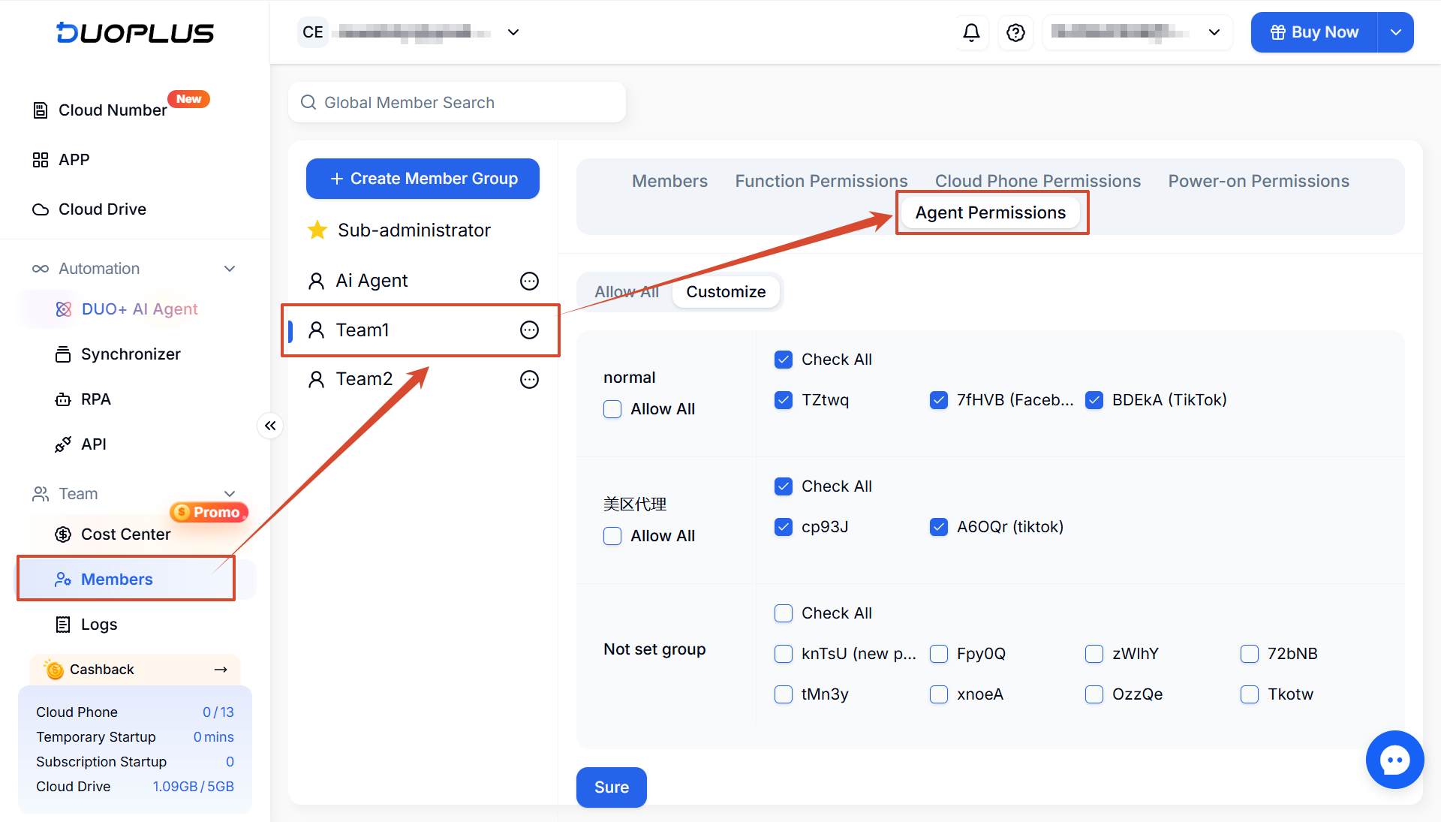Open more options for Ai Agent group

(x=529, y=281)
